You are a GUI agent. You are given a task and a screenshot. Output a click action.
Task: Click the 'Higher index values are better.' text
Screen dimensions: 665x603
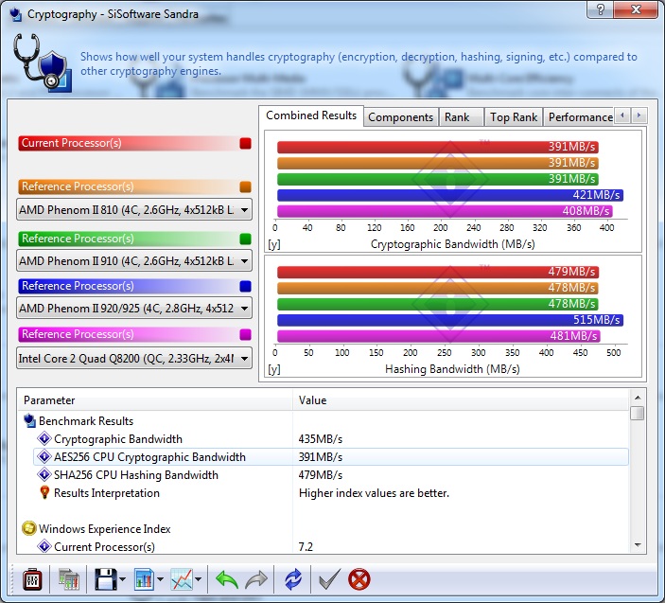374,493
